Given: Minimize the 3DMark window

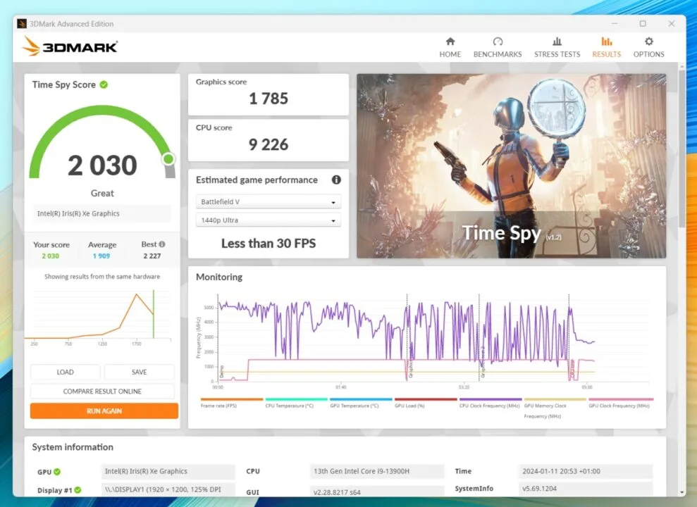Looking at the screenshot, I should point(615,23).
